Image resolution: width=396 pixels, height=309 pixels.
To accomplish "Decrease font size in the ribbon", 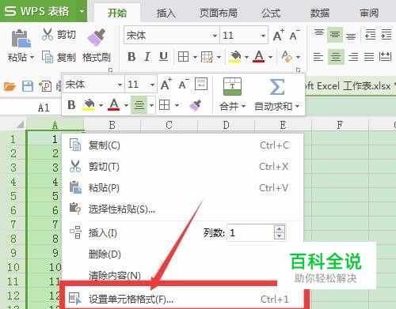I will click(x=294, y=36).
